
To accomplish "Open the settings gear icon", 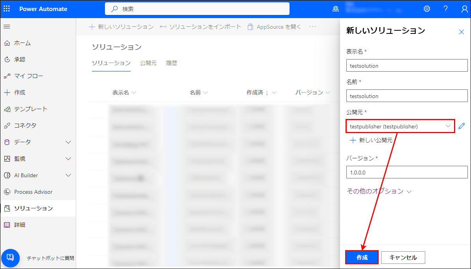I will pos(427,9).
